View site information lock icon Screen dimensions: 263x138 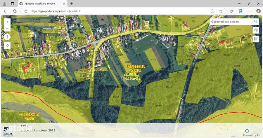pyautogui.click(x=26, y=11)
